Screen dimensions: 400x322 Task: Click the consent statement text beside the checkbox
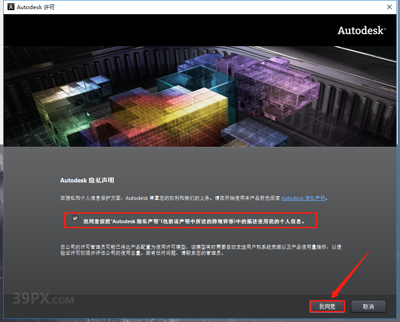[x=192, y=219]
